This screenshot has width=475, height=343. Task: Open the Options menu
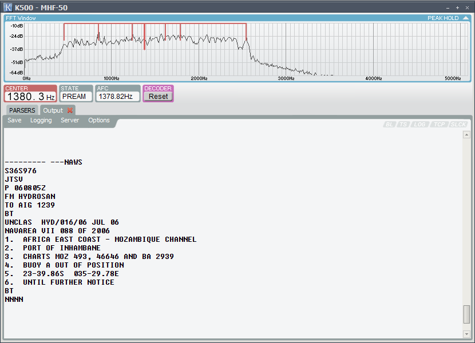click(x=99, y=120)
